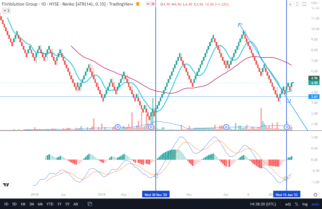Viewport: 322px width, 209px height.
Task: Select the 3.61 horizontal line price label
Action: click(x=314, y=97)
